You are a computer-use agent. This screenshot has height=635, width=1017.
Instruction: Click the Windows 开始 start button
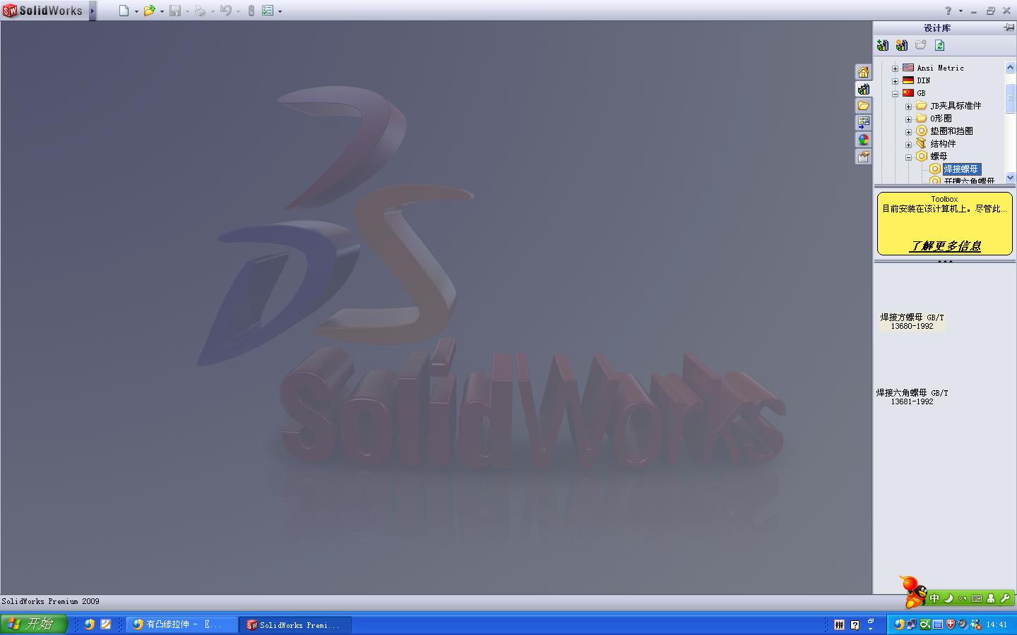click(x=34, y=624)
